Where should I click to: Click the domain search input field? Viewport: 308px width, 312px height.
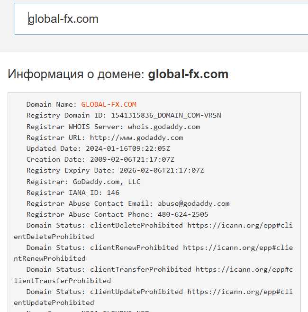point(161,19)
